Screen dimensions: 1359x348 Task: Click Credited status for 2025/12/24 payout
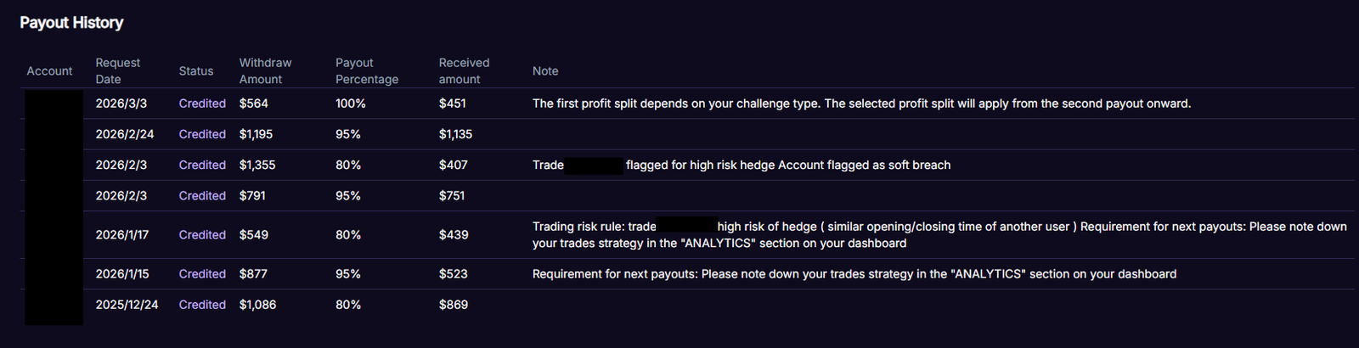click(202, 305)
